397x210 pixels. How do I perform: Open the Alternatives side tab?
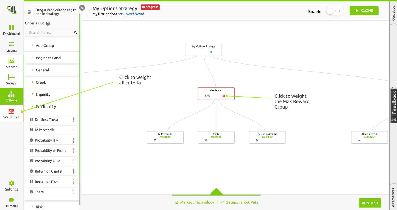point(393,197)
